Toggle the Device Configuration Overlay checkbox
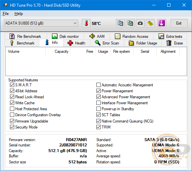This screenshot has width=192, height=171. tap(12, 115)
